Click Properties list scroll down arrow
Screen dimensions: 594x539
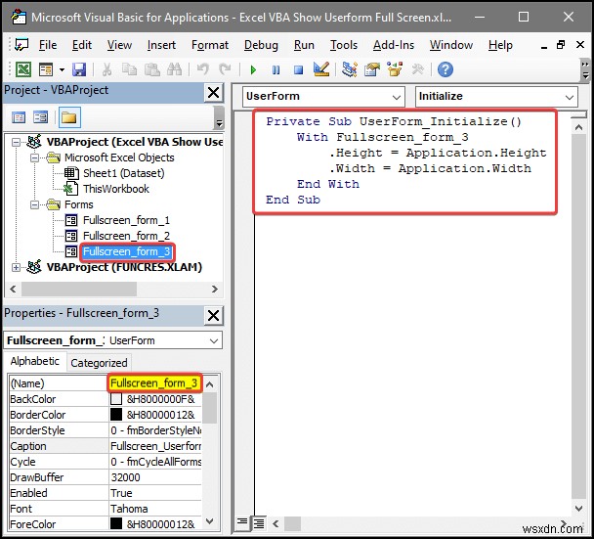tap(210, 521)
